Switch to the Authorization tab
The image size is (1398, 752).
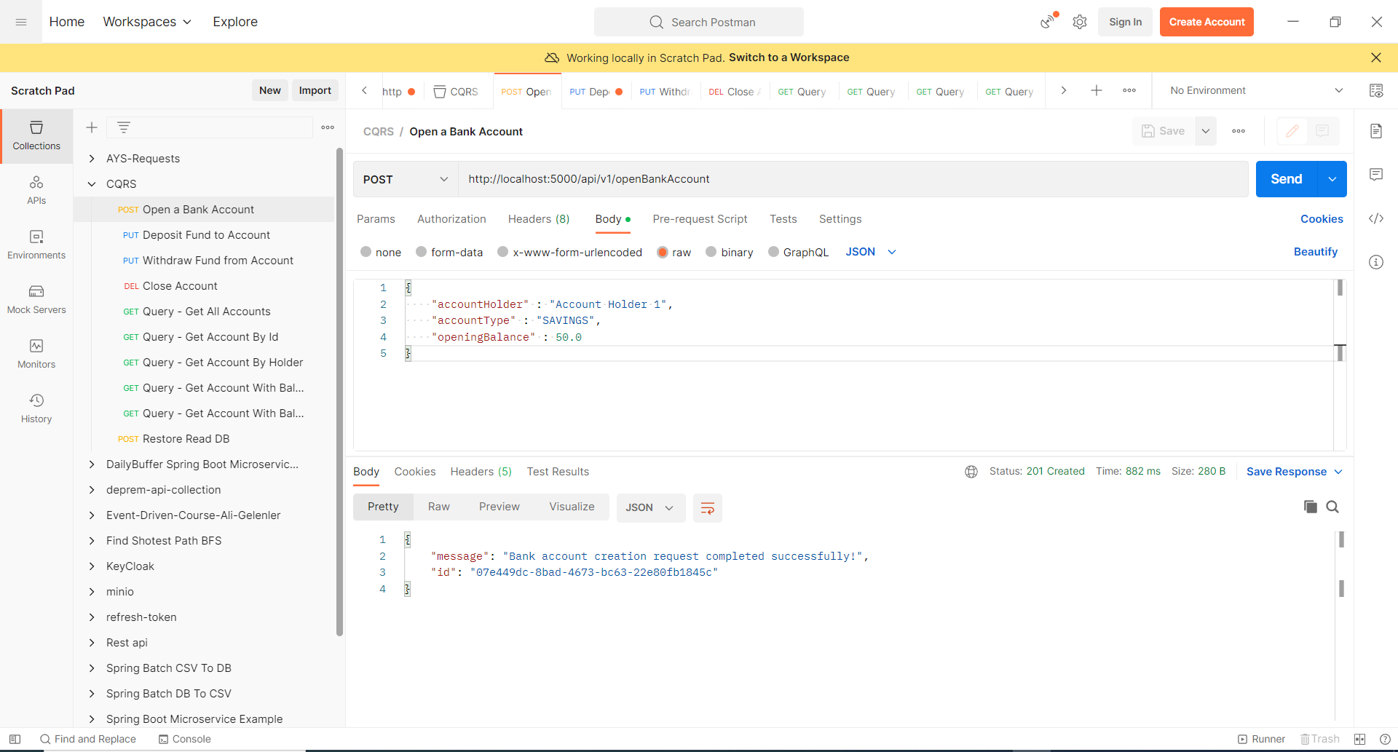pyautogui.click(x=451, y=219)
